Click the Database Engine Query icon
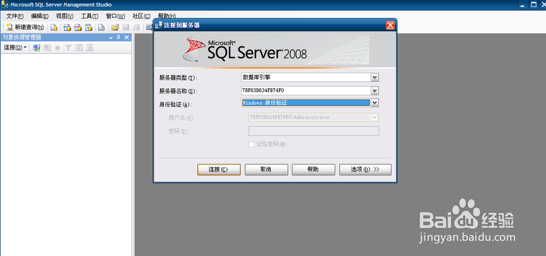 pos(54,27)
